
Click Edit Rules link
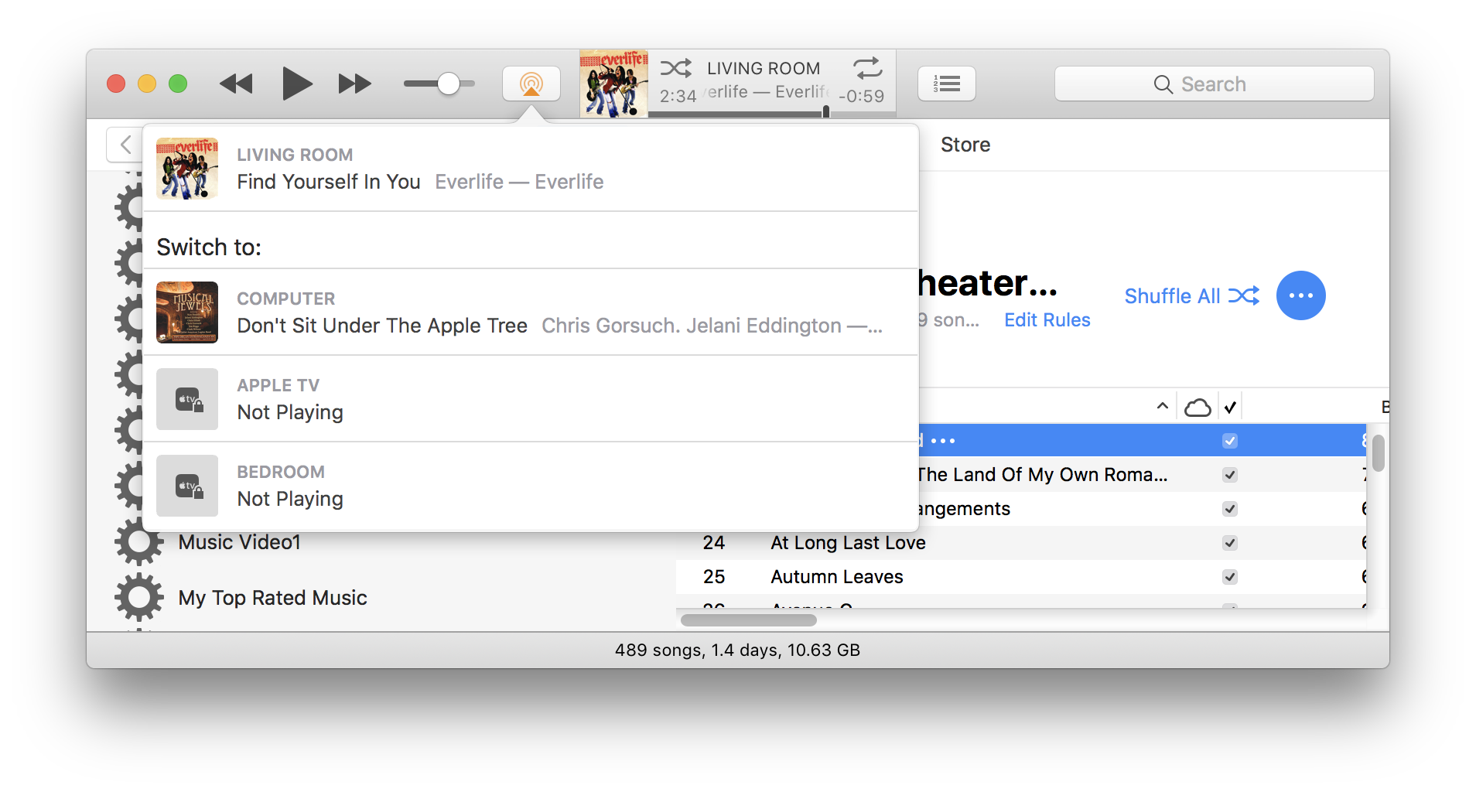tap(1047, 320)
